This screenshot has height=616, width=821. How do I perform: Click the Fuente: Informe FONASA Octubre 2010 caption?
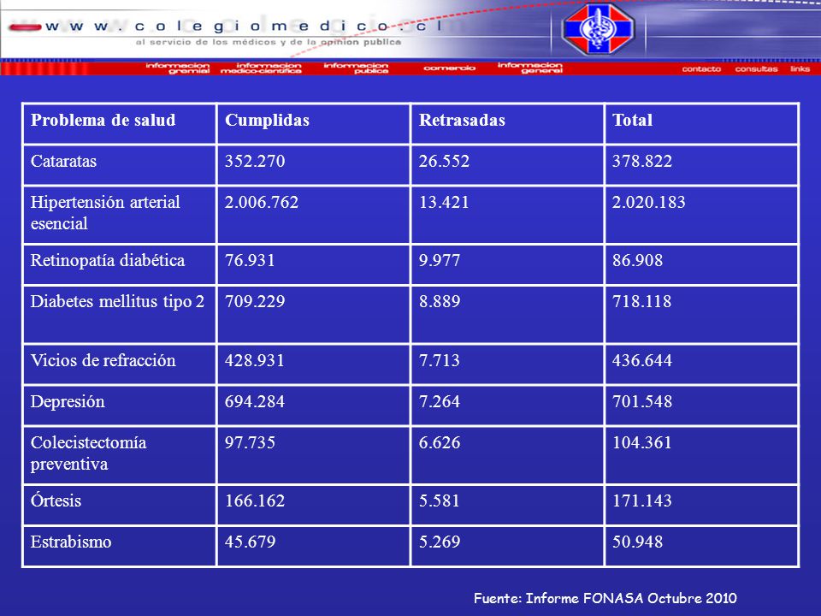coord(605,598)
